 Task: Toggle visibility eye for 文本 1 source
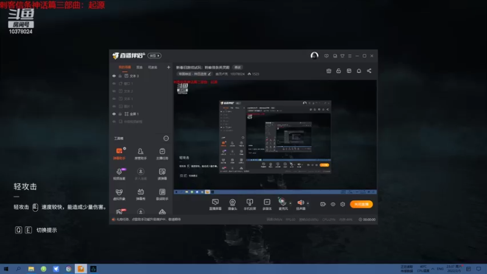pyautogui.click(x=114, y=99)
